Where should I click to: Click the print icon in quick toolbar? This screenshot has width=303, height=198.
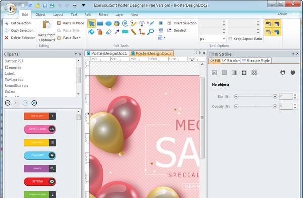tap(74, 6)
